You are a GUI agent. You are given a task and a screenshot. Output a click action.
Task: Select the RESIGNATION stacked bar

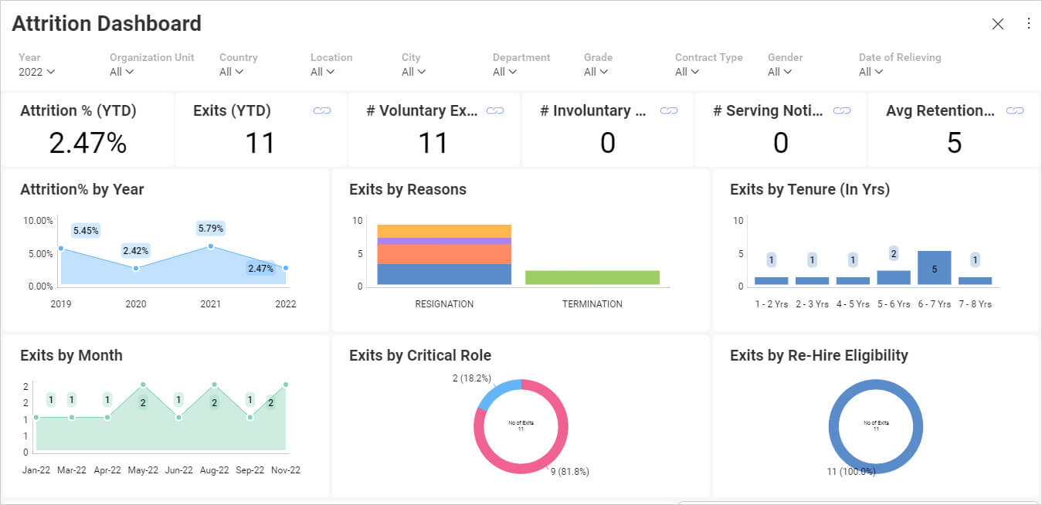(x=443, y=255)
